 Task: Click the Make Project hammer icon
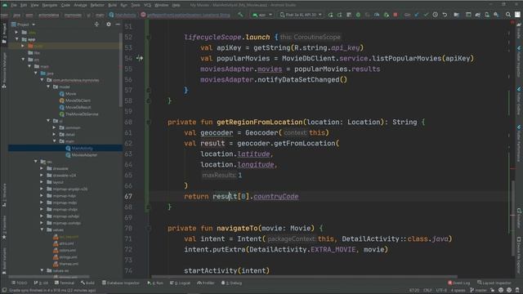pos(240,15)
